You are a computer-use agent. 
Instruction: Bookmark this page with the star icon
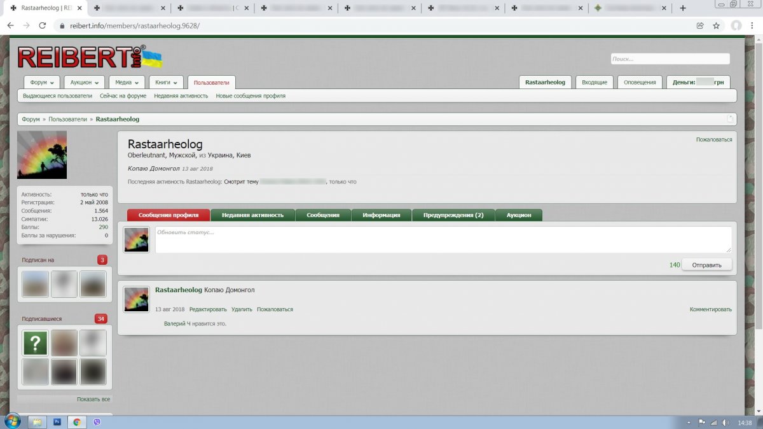click(716, 25)
